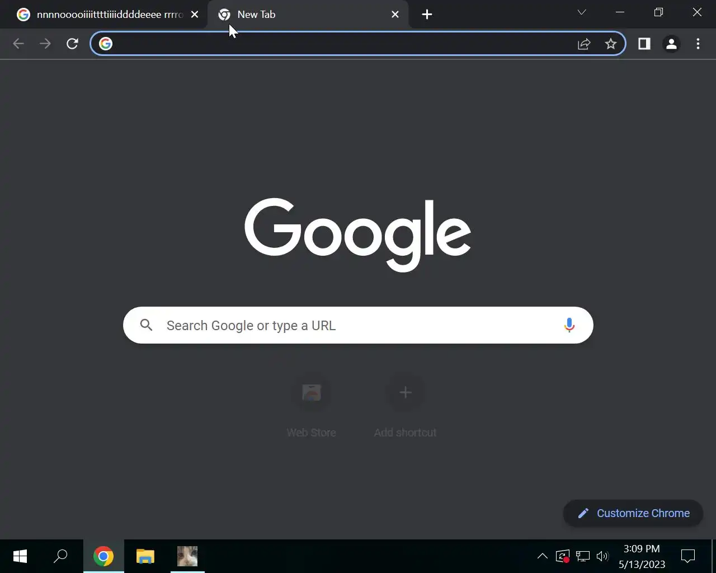The image size is (716, 573).
Task: Click the Customize Chrome button
Action: pyautogui.click(x=633, y=513)
